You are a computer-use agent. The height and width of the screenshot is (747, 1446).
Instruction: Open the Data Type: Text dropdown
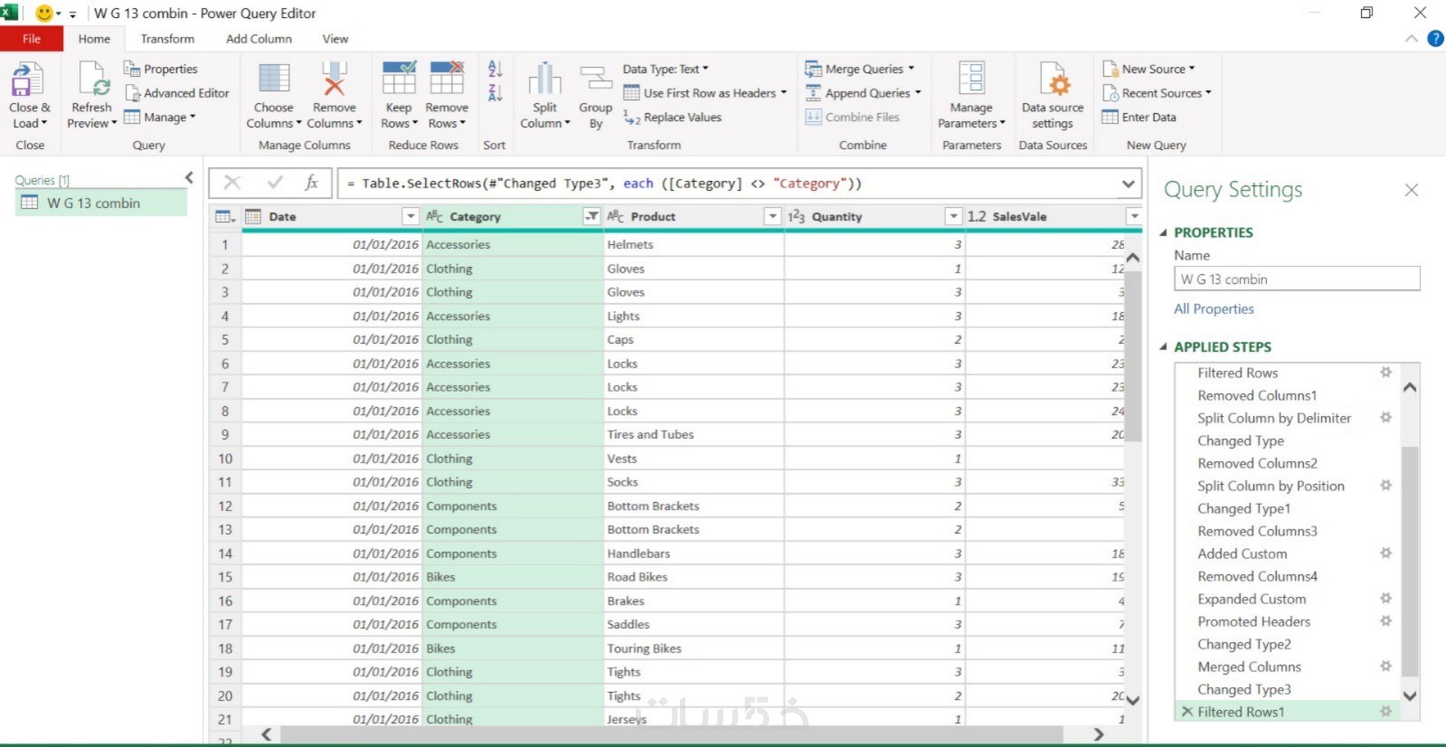tap(666, 69)
